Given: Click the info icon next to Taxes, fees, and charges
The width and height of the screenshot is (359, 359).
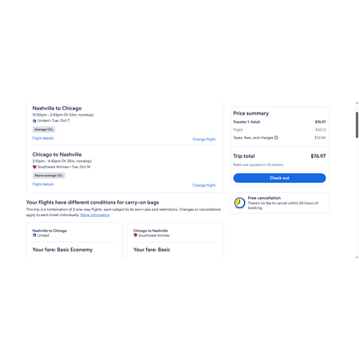Looking at the screenshot, I should [x=276, y=137].
